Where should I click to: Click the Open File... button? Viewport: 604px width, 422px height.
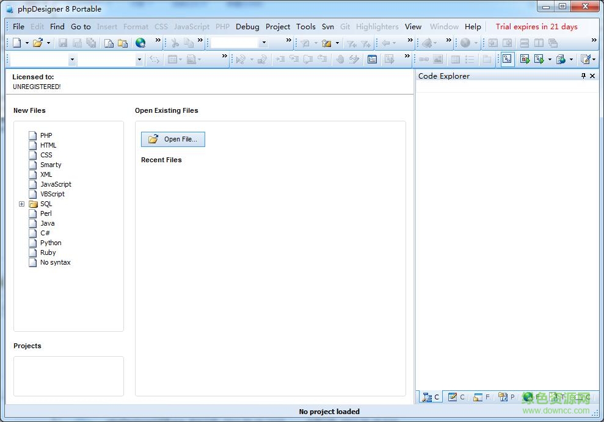173,139
